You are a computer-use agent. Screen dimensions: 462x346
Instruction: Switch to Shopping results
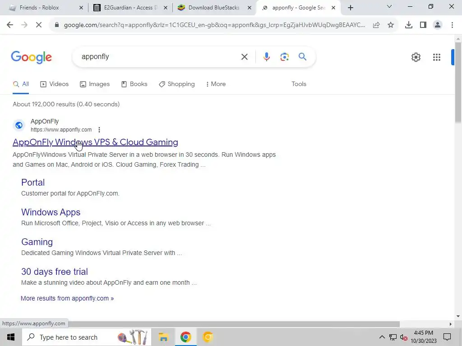(x=177, y=84)
